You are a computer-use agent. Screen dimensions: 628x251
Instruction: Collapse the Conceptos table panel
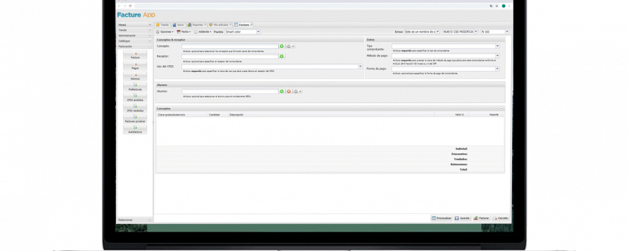(501, 108)
